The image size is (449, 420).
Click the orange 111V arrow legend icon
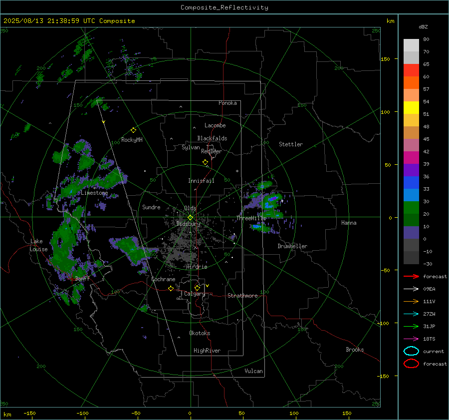point(411,301)
